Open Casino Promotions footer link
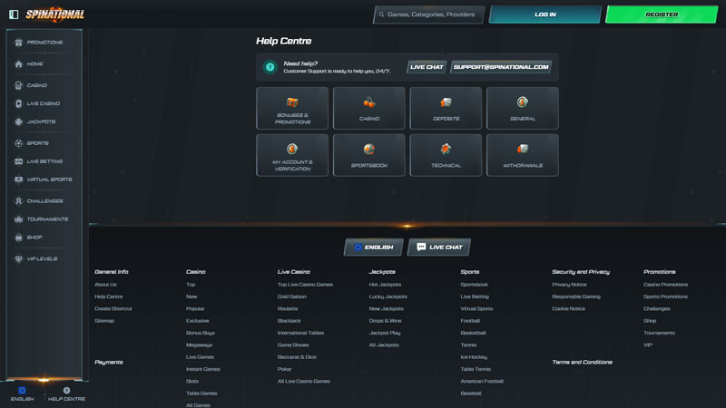726x408 pixels. 666,285
